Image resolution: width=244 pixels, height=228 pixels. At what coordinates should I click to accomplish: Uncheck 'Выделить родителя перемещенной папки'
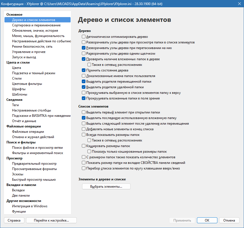pyautogui.click(x=83, y=82)
